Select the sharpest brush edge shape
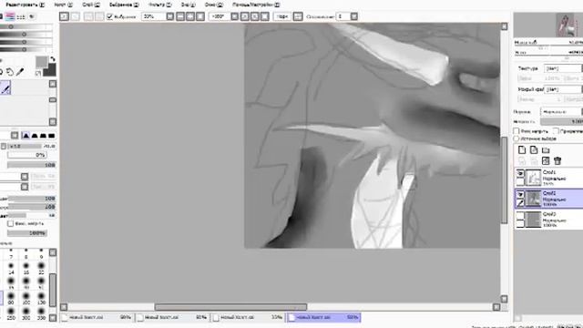The image size is (583, 328). [x=26, y=136]
